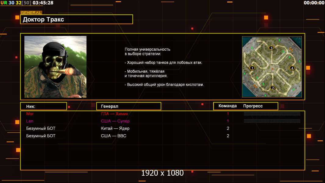The height and width of the screenshot is (183, 325).
Task: Click start position 4 marker on minimap
Action: [x=292, y=68]
